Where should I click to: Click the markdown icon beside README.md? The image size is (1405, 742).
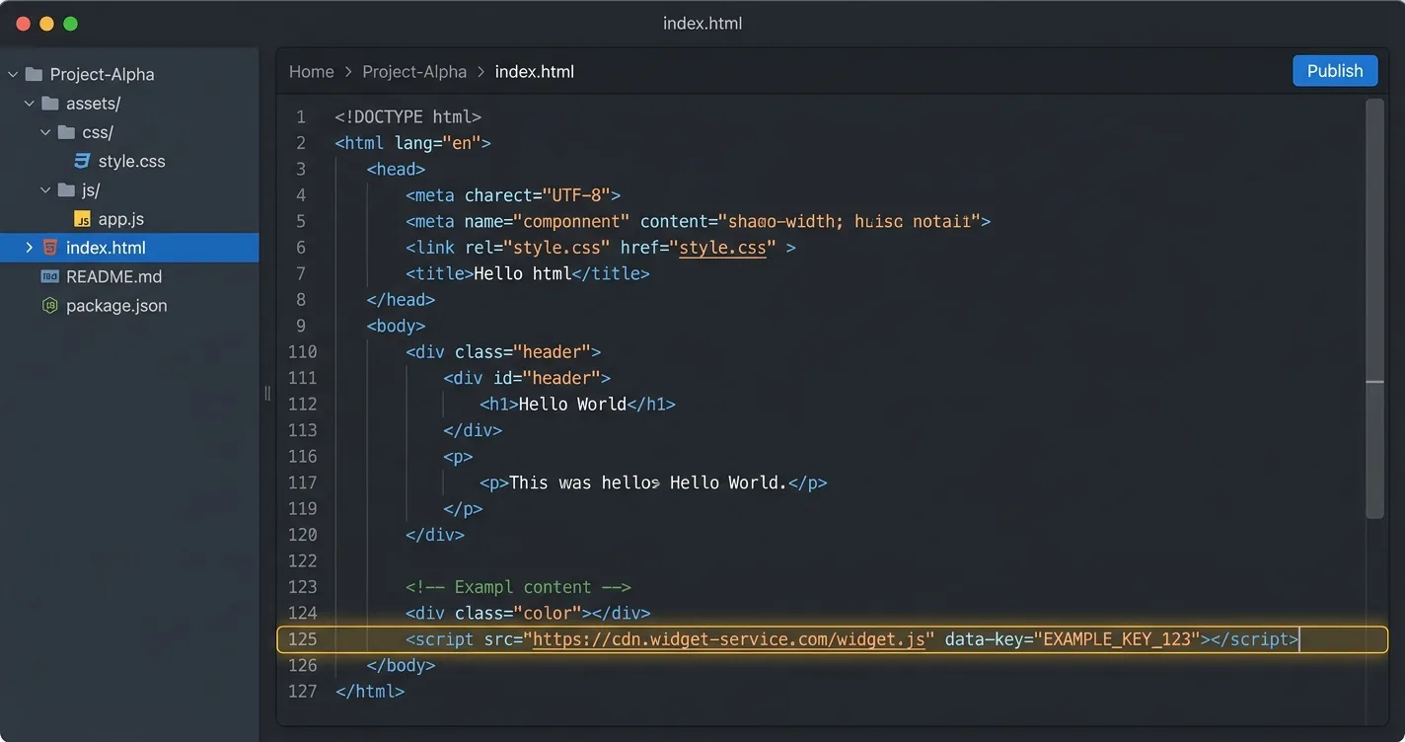point(50,276)
